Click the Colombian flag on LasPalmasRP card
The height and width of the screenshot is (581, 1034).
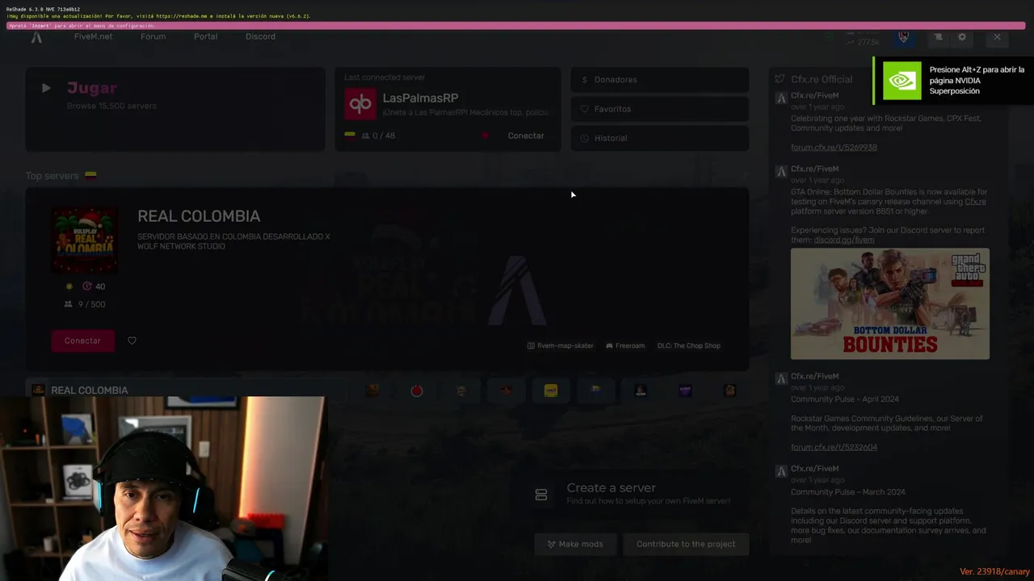[350, 135]
